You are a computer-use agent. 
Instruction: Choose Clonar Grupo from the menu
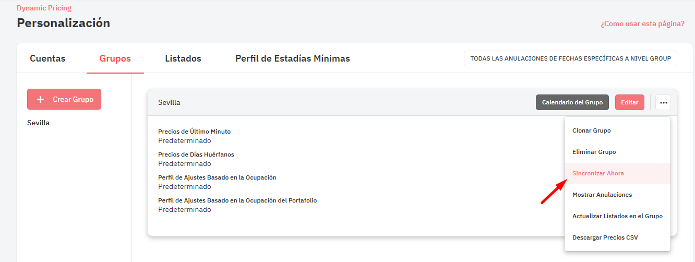tap(617, 130)
